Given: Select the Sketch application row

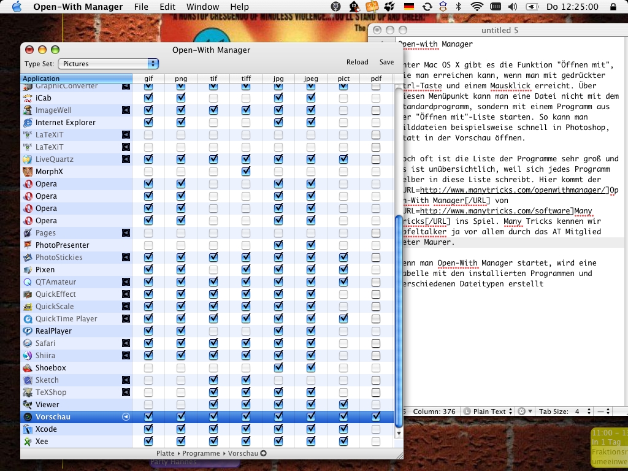Looking at the screenshot, I should 207,380.
